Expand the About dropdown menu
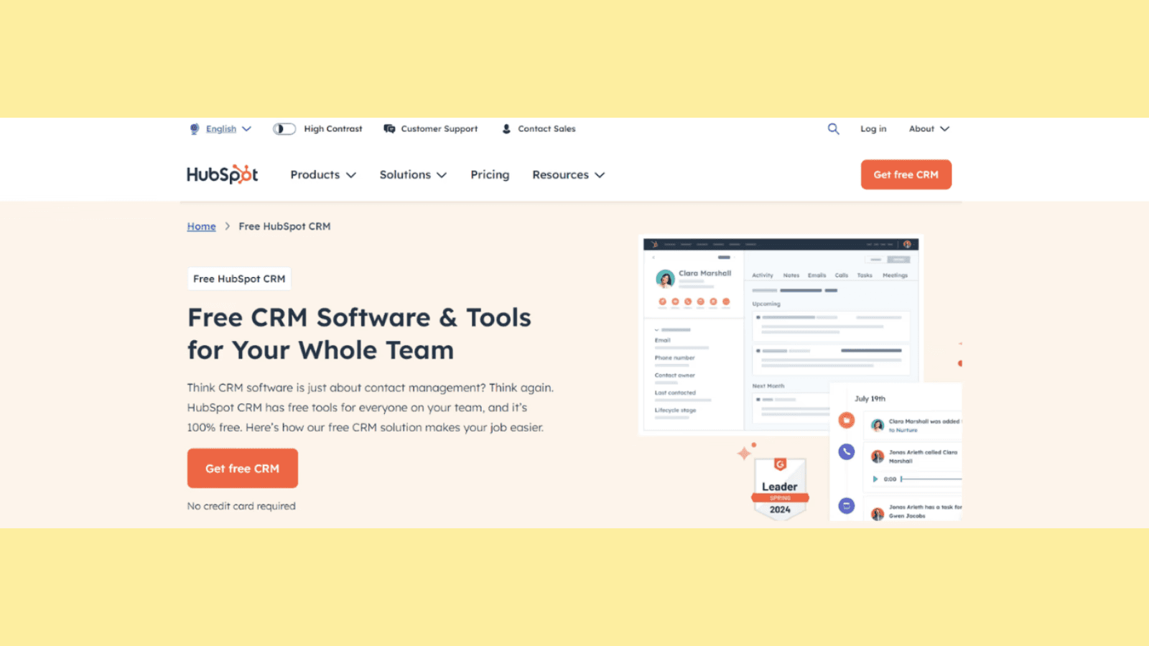The image size is (1149, 646). [x=929, y=129]
